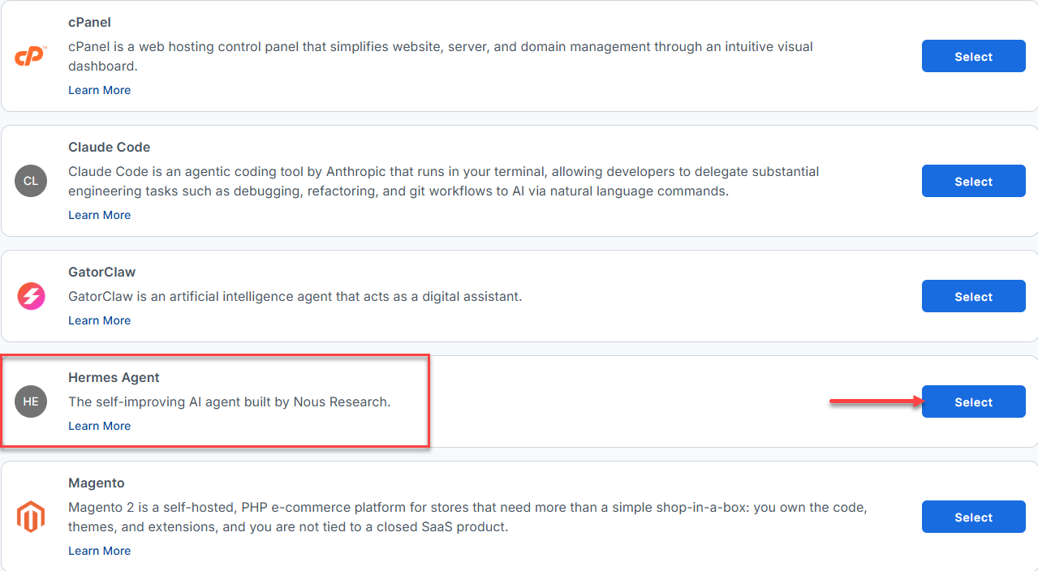Viewport: 1038px width, 571px height.
Task: Click the cPanel title text
Action: (89, 23)
